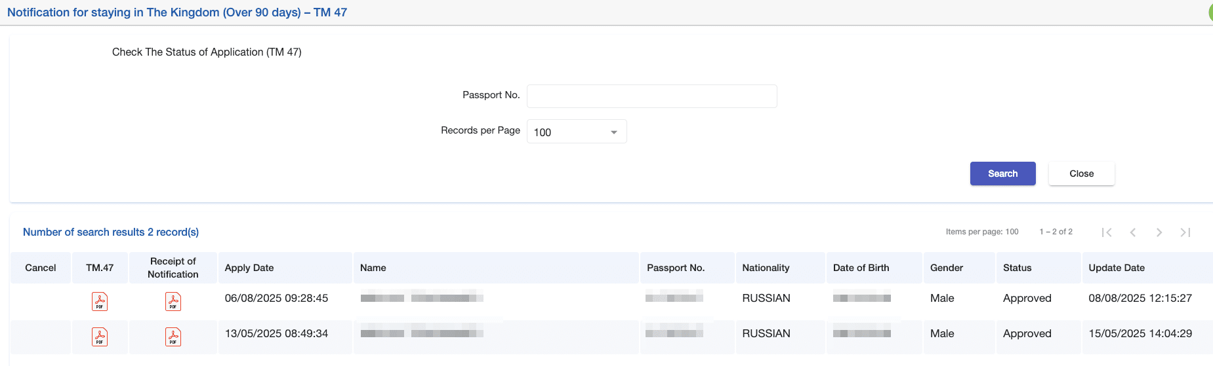Click the Name column header

pos(373,268)
